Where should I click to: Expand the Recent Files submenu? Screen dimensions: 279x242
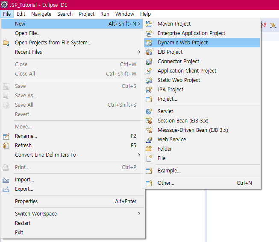coord(139,52)
